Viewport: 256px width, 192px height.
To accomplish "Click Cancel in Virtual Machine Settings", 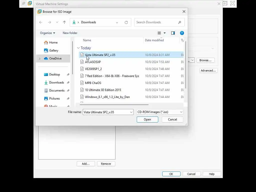I will 191,174.
